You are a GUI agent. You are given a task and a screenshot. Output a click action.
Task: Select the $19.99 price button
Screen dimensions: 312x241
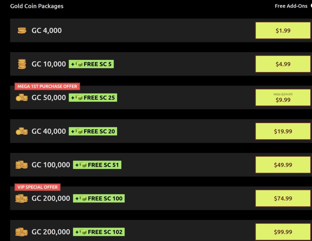click(283, 131)
